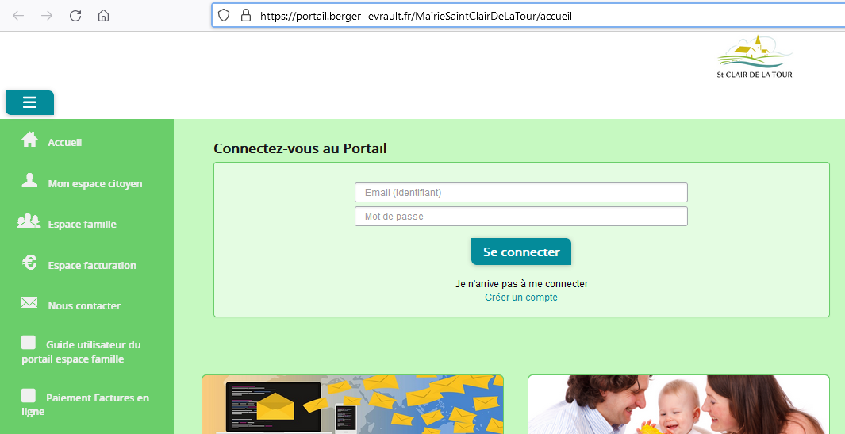
Task: Click the envelope icon for Nous contacter
Action: (29, 302)
